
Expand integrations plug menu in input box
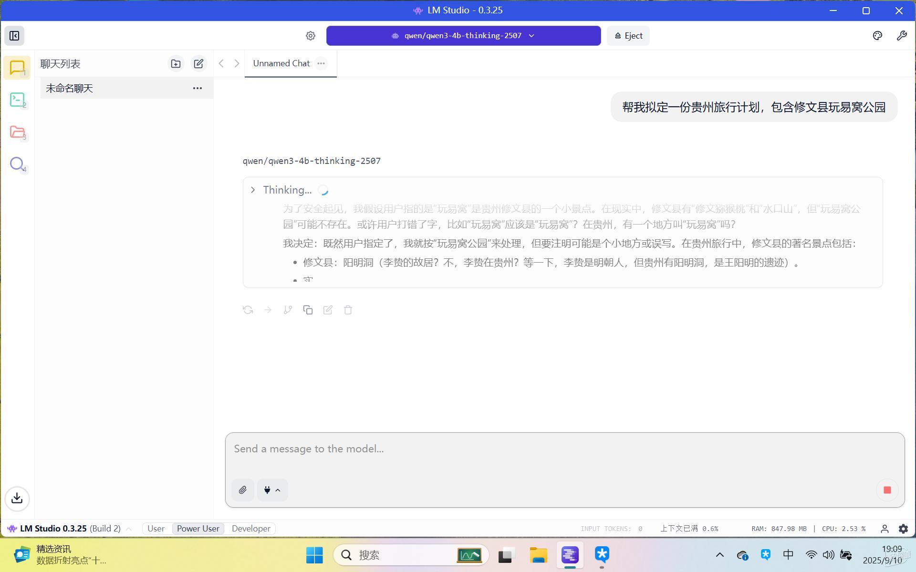272,490
